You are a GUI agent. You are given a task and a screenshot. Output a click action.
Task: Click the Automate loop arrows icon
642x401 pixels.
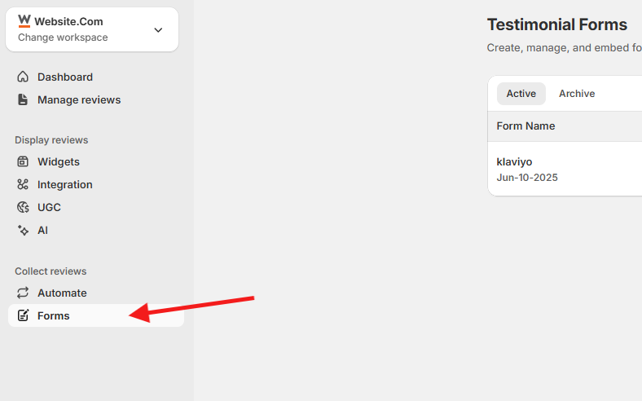click(23, 293)
